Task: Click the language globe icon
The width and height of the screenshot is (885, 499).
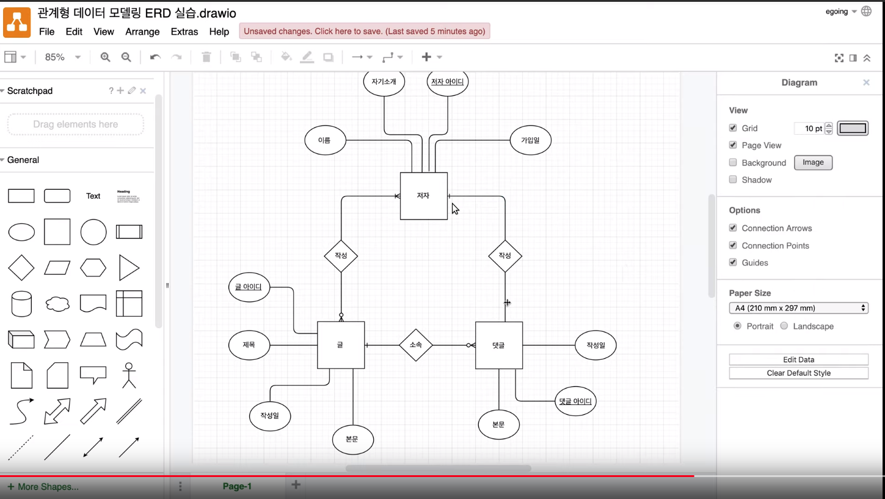Action: point(866,11)
